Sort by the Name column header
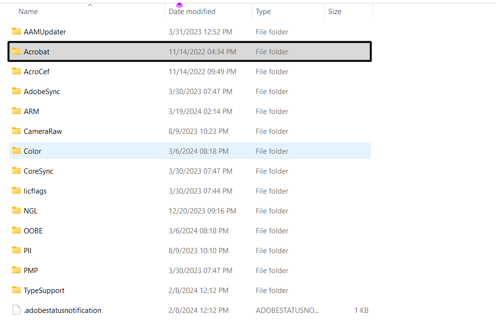The height and width of the screenshot is (327, 496). (x=28, y=12)
